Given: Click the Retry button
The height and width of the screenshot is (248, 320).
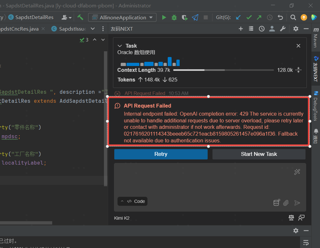Looking at the screenshot, I should point(161,154).
